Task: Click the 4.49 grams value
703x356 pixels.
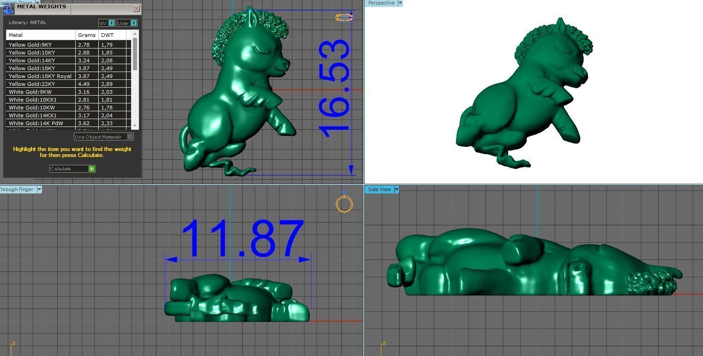Action: [84, 84]
